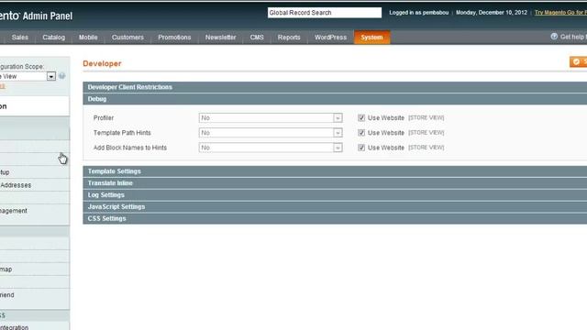Follow the Try Magento Go link

pos(560,13)
